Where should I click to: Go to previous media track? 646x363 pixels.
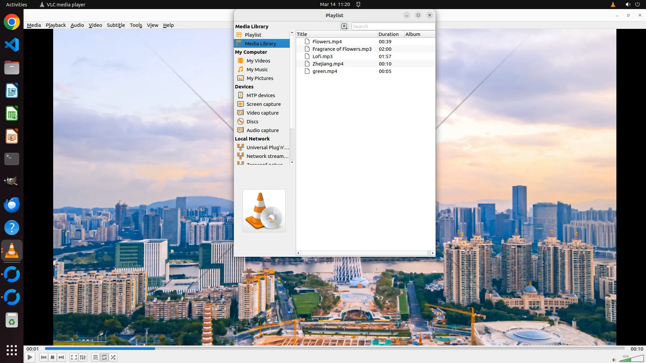[x=43, y=357]
